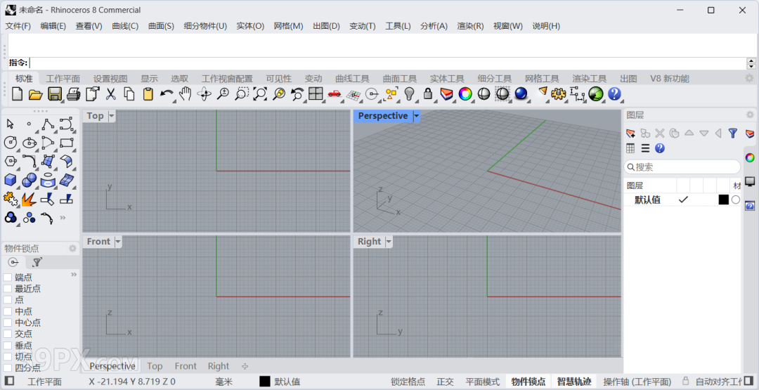The image size is (759, 390).
Task: Open the 文件(F) menu
Action: (x=18, y=26)
